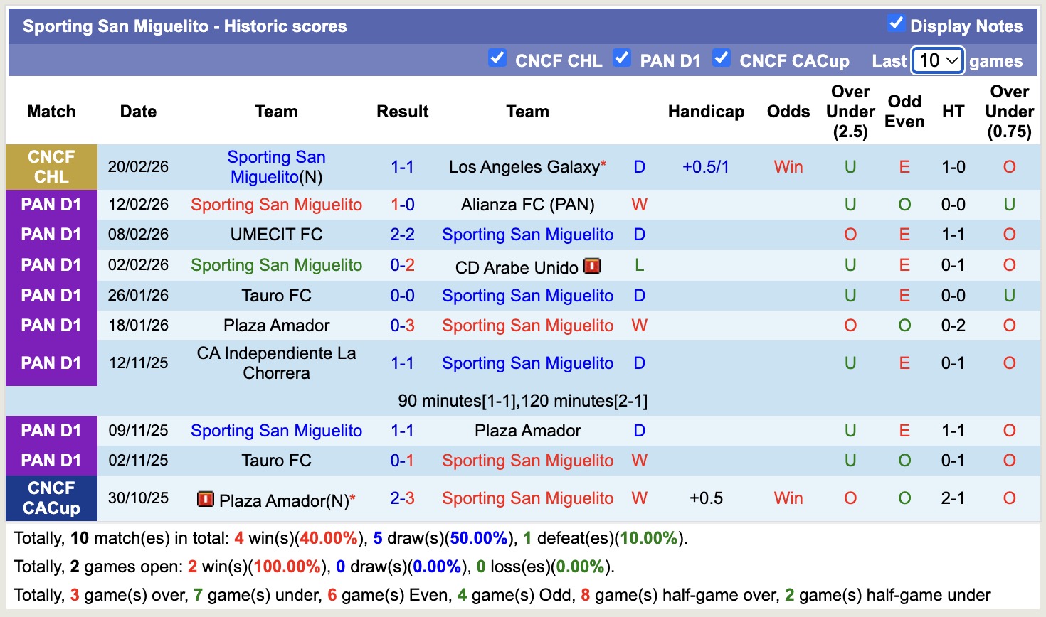Click the 1-1 result of the first match
The width and height of the screenshot is (1046, 617).
[x=403, y=166]
